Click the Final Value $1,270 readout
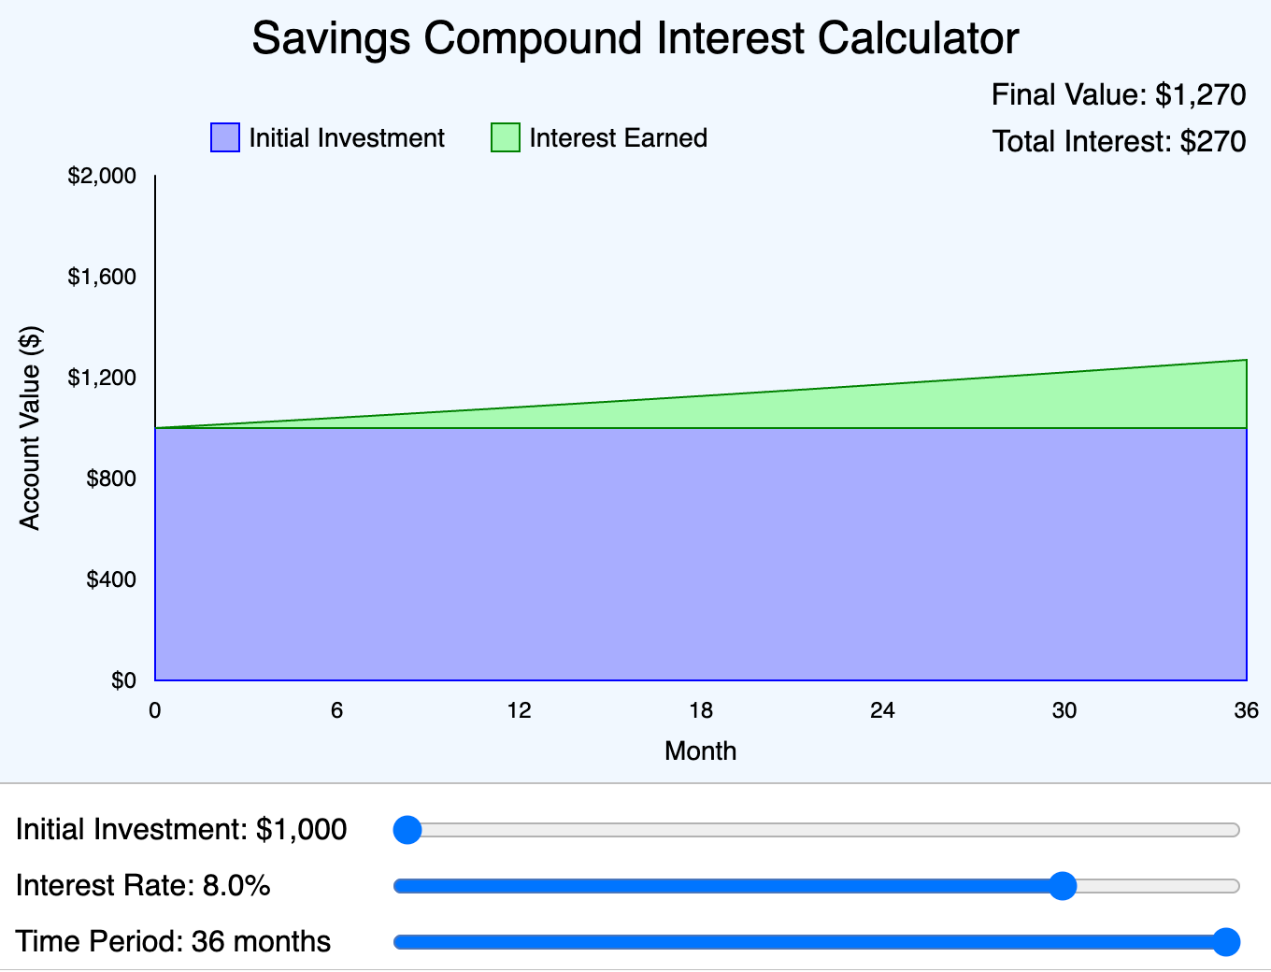Viewport: 1271px width, 972px height. (1119, 94)
